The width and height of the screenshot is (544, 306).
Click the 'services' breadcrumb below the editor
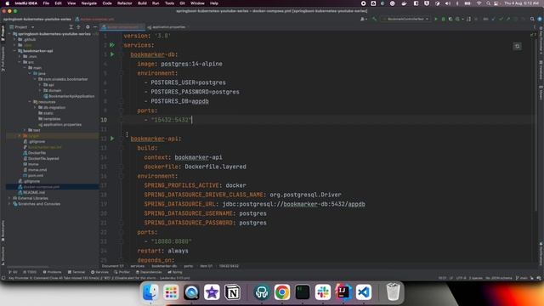tap(138, 266)
